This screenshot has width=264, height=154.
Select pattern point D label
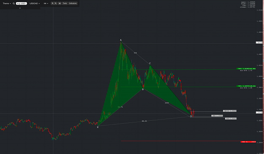pos(191,116)
